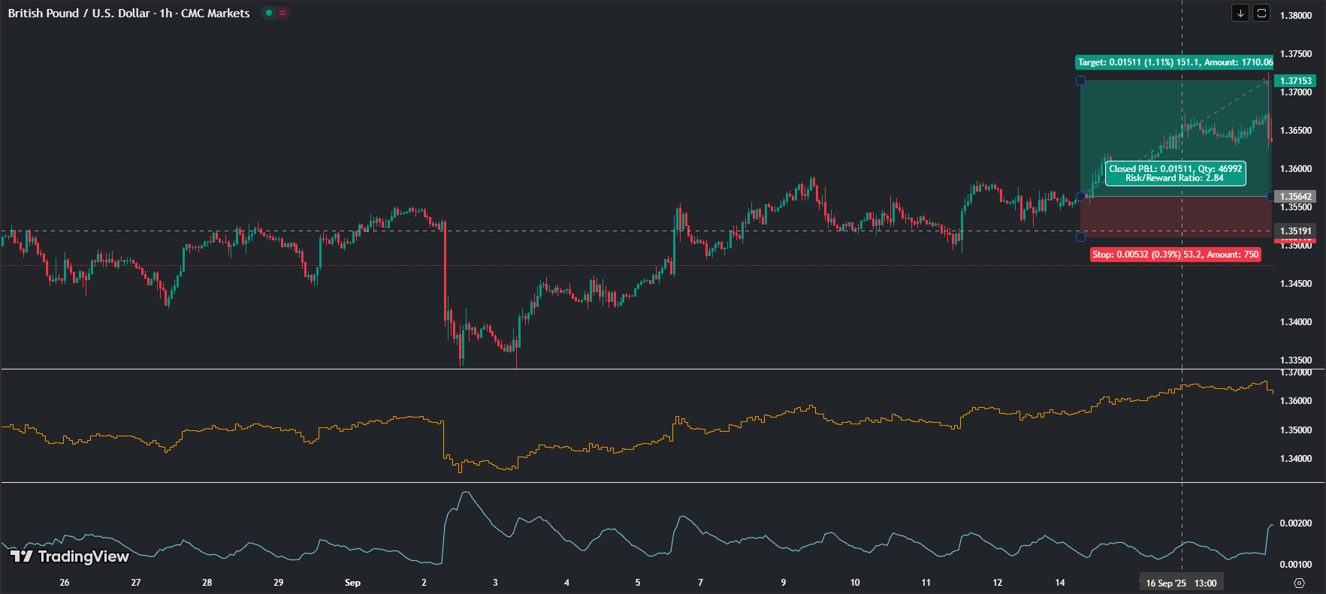Expand the symbol title British Pound / U.S. Dollar
The height and width of the screenshot is (594, 1326).
[79, 13]
